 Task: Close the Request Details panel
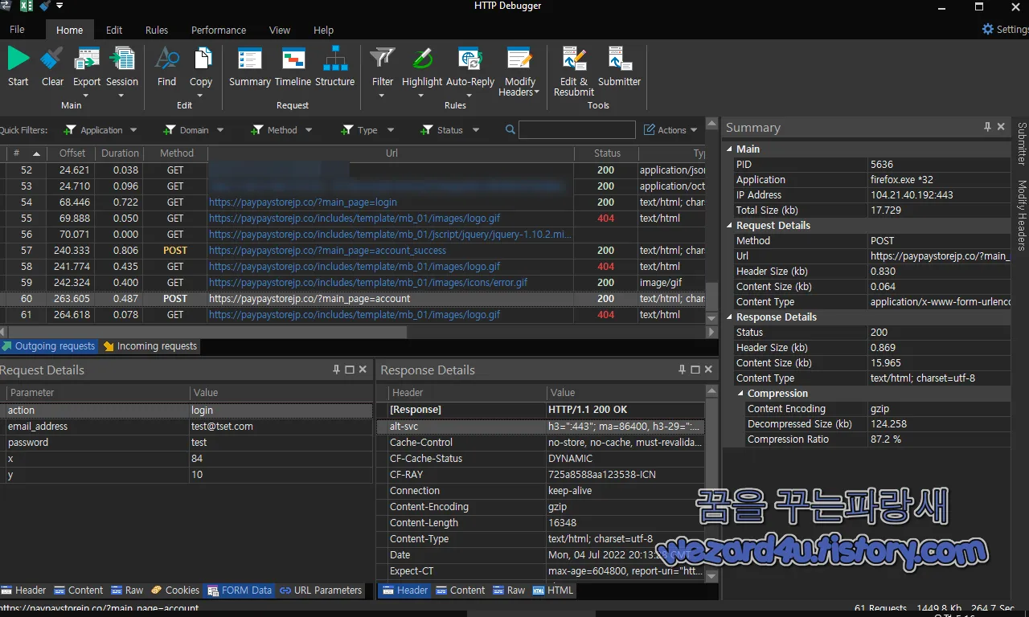(x=363, y=370)
